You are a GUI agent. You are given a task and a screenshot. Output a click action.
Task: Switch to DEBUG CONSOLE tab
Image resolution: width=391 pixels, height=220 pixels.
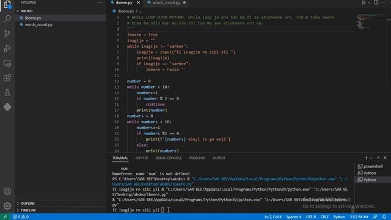pyautogui.click(x=169, y=158)
